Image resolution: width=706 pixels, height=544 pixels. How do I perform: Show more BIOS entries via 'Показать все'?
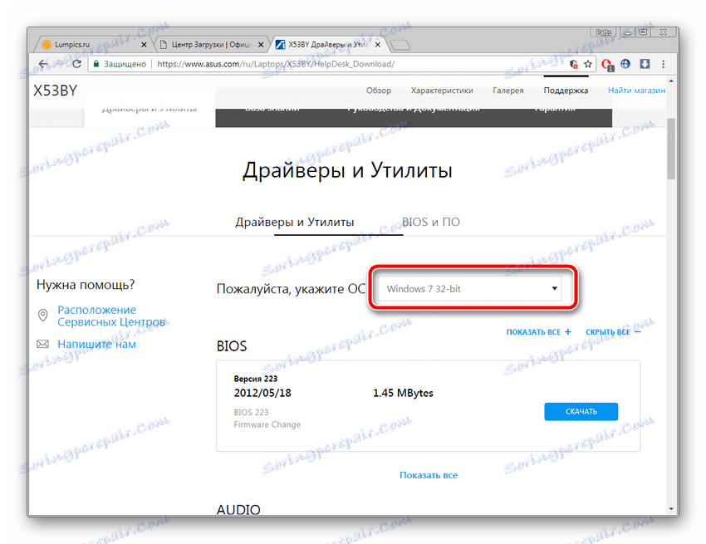click(x=429, y=474)
